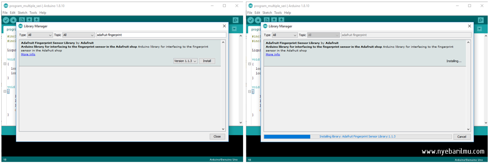Viewport: 490px width, 164px height.
Task: Open Sketch menu in left Arduino window
Action: [x=22, y=13]
